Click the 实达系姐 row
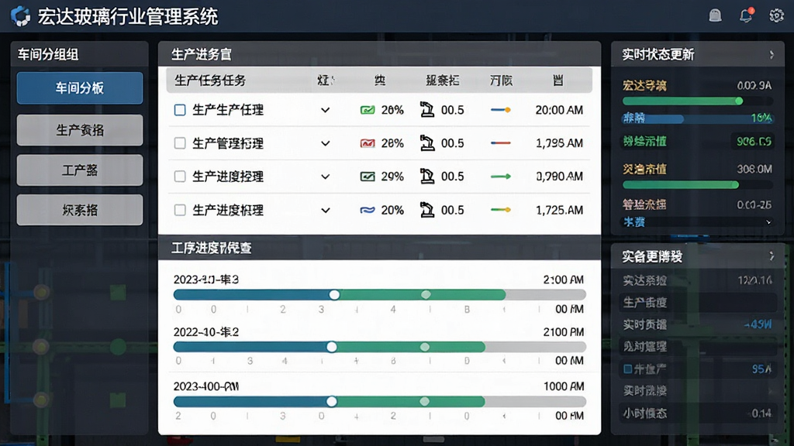Image resolution: width=794 pixels, height=446 pixels. click(697, 280)
